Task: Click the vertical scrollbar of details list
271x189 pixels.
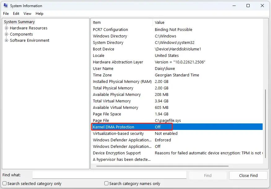Action: (265, 123)
